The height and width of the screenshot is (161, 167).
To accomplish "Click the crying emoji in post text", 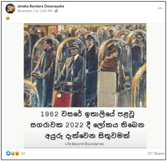I will tap(8, 18).
